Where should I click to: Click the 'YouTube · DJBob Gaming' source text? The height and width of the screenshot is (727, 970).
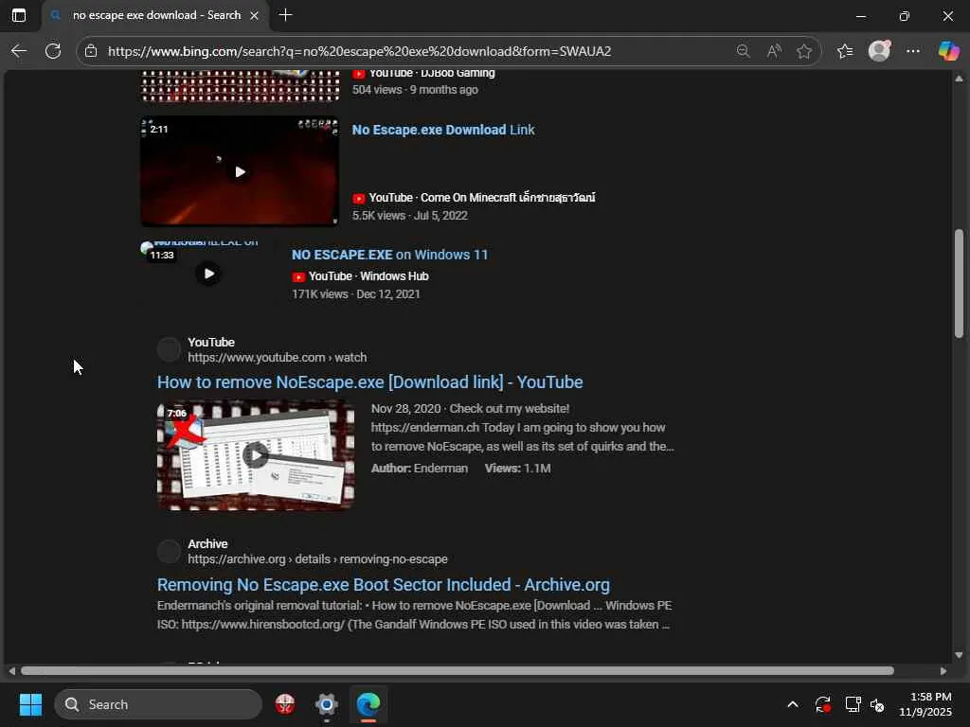coord(432,73)
